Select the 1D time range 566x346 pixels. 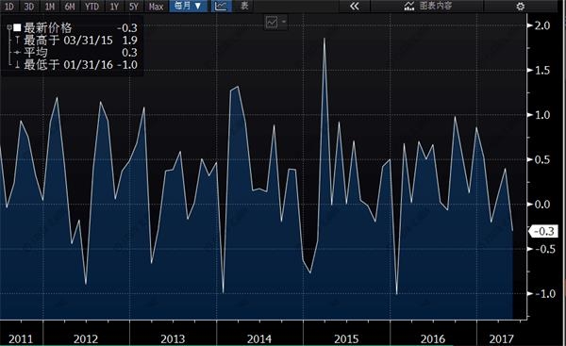coord(9,7)
